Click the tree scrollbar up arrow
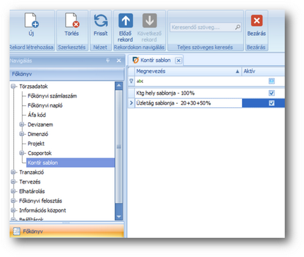The height and width of the screenshot is (257, 304). 119,86
